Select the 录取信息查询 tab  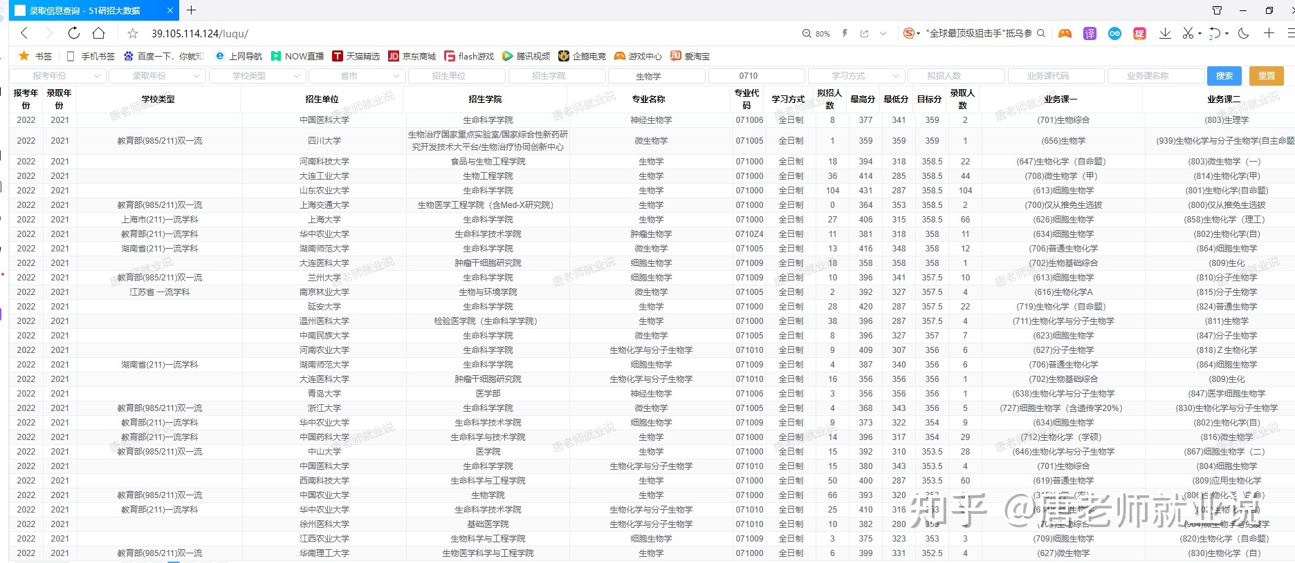click(x=86, y=10)
